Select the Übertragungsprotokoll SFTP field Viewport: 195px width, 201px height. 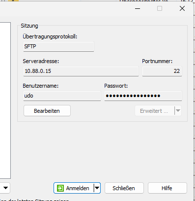tap(58, 46)
